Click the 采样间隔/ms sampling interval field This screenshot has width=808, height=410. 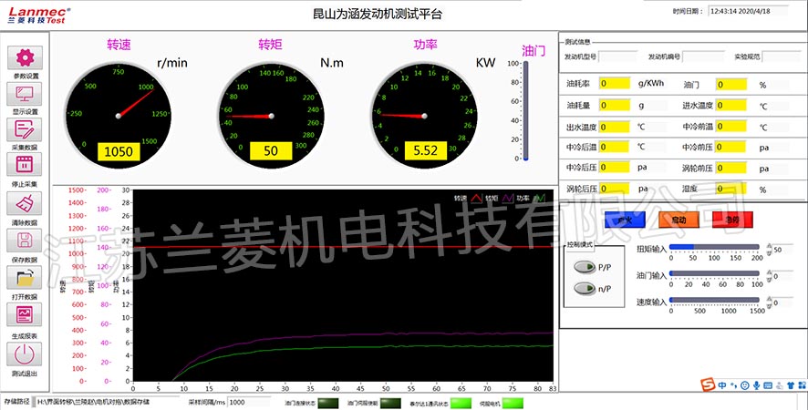pos(250,402)
